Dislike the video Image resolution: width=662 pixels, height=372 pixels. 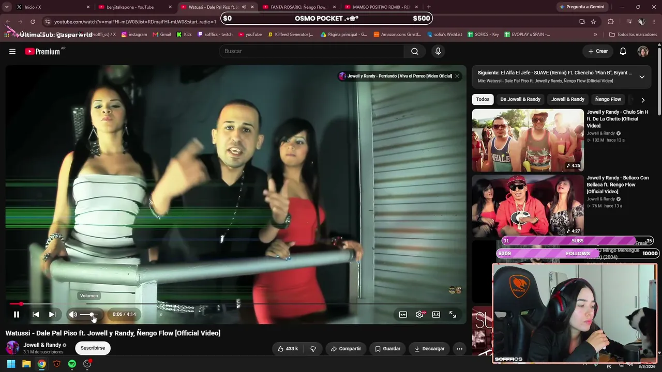313,349
